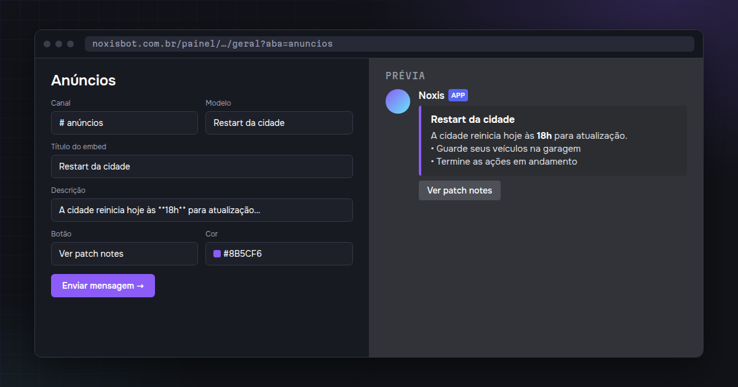Screen dimensions: 738x387
Task: Click the Descrição label
Action: 68,190
